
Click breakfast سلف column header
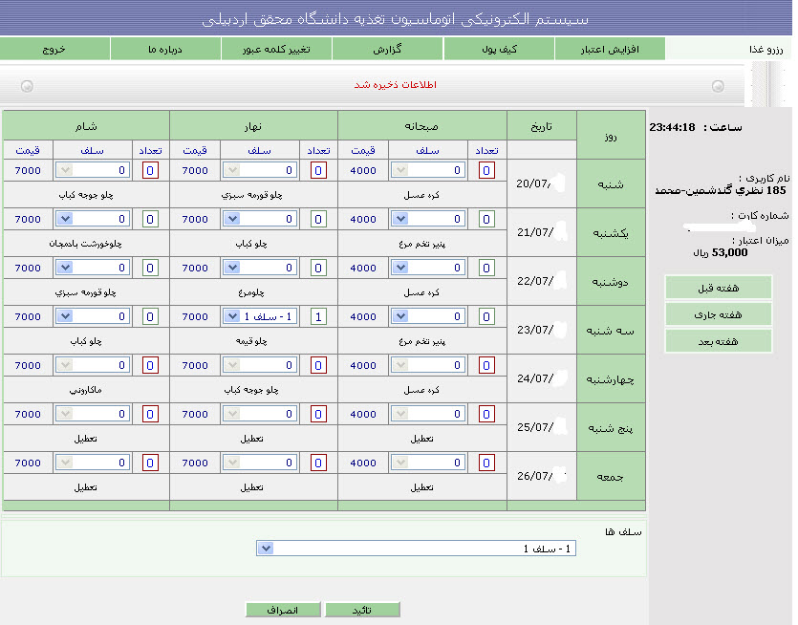(x=427, y=151)
